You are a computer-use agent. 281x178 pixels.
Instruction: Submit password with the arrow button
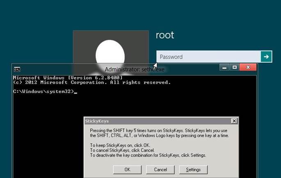(x=266, y=57)
